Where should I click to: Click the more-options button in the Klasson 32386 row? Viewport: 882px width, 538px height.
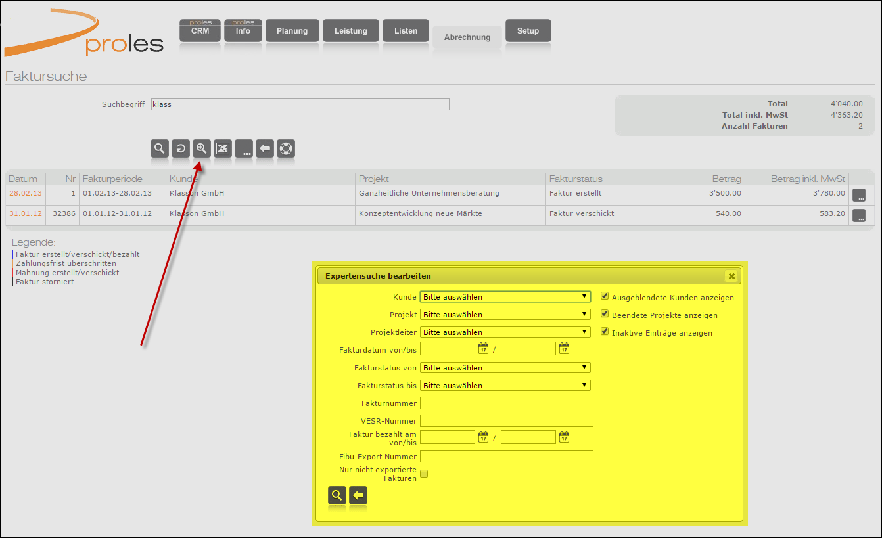coord(858,215)
